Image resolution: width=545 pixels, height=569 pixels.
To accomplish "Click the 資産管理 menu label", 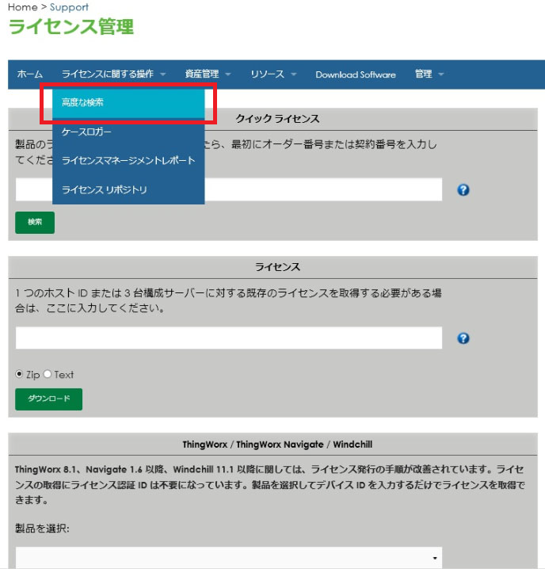I will pos(202,74).
